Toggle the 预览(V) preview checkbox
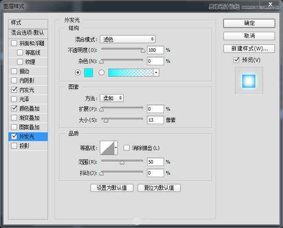The height and width of the screenshot is (228, 283). click(236, 60)
